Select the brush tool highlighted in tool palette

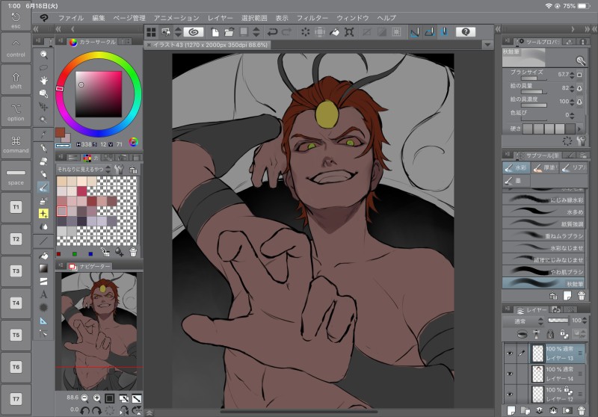[x=43, y=187]
